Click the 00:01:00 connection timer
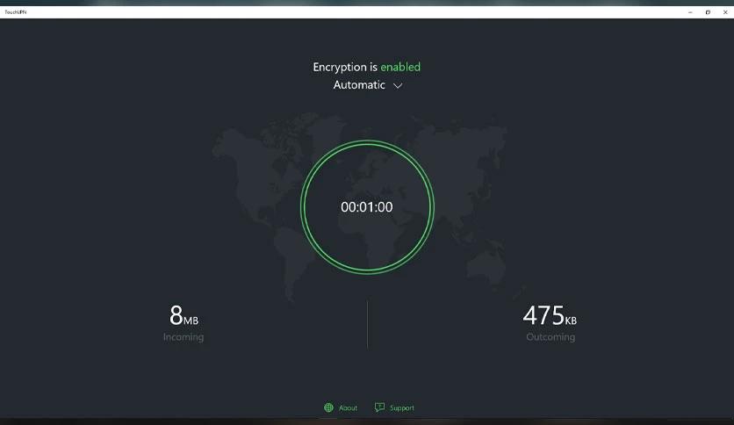 (367, 207)
